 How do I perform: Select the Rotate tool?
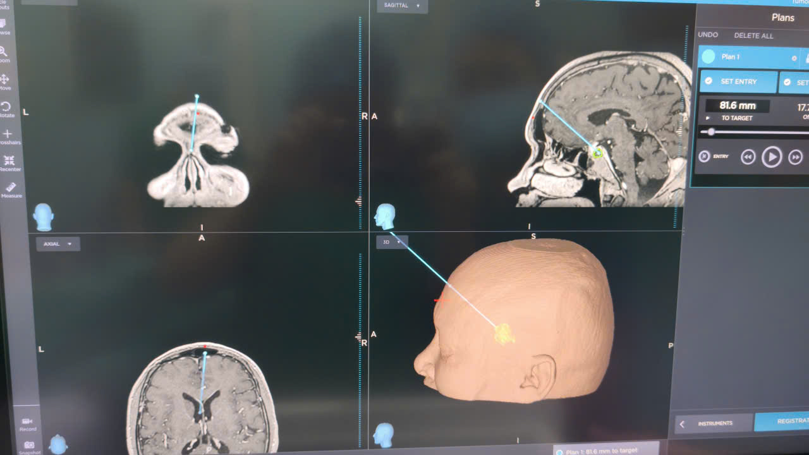(x=6, y=109)
